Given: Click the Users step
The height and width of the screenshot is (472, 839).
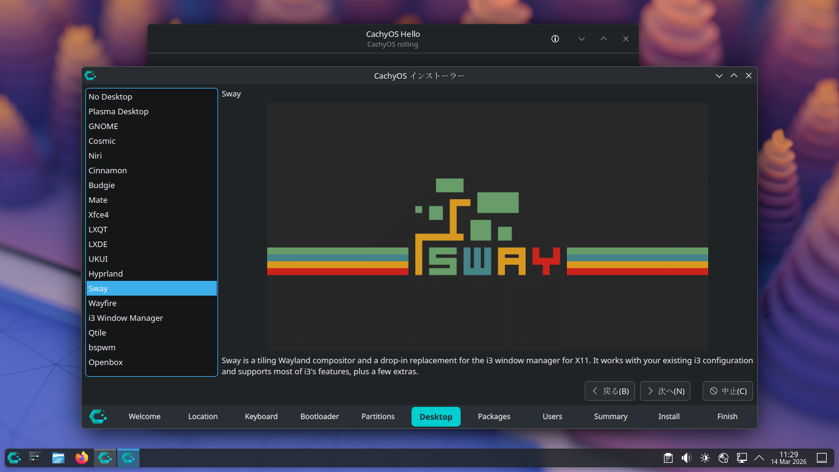Looking at the screenshot, I should (x=552, y=417).
